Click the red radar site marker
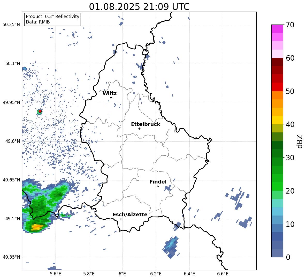Image resolution: width=306 pixels, height=279 pixels. pyautogui.click(x=40, y=111)
